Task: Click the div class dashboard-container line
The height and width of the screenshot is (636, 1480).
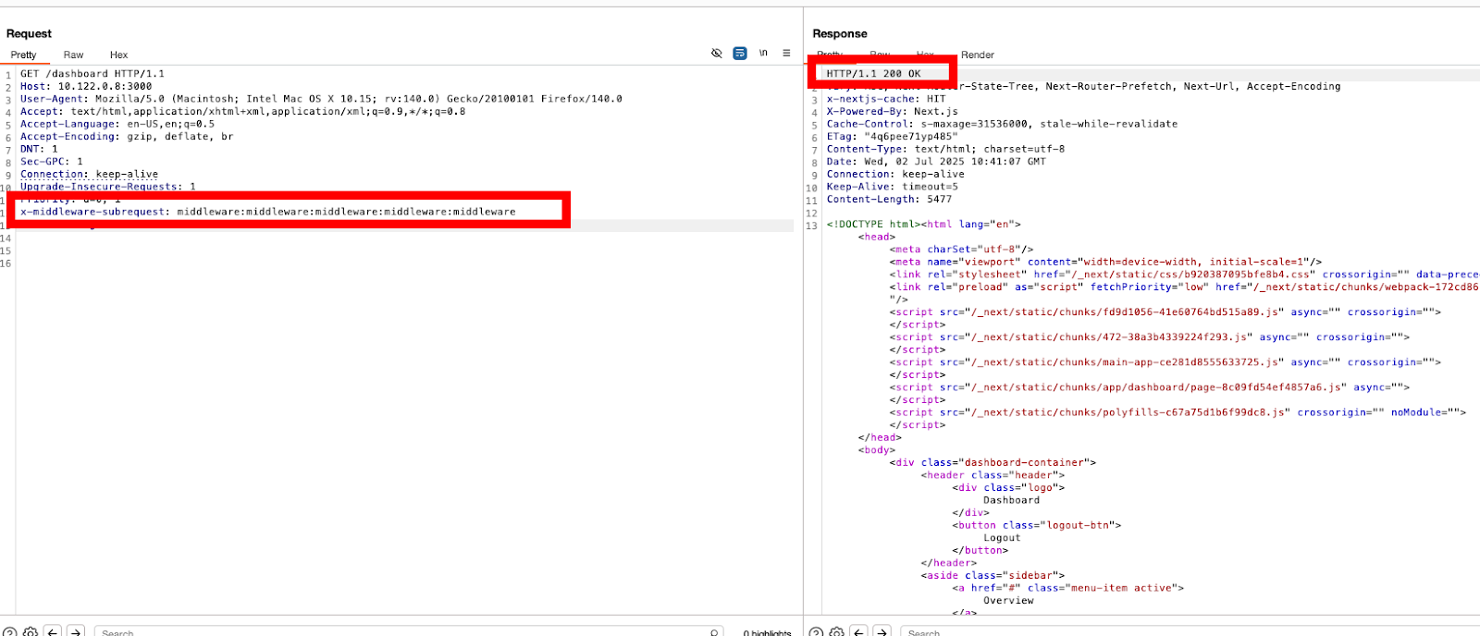Action: 993,463
